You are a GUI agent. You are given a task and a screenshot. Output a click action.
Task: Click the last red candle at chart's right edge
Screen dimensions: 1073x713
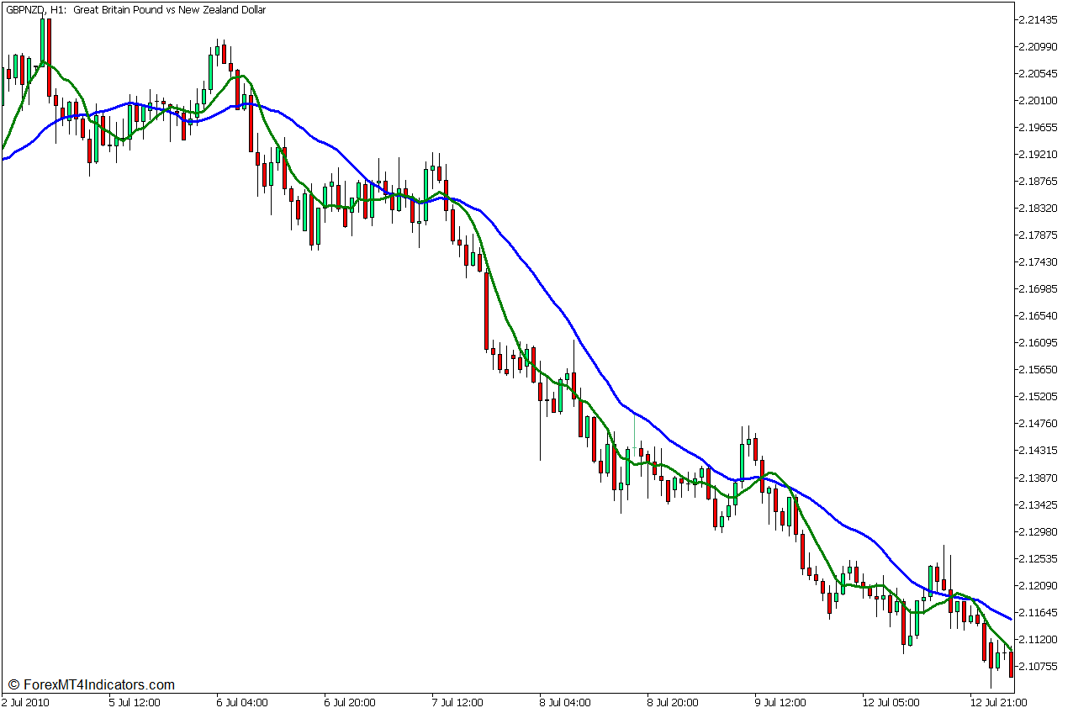pos(1011,664)
